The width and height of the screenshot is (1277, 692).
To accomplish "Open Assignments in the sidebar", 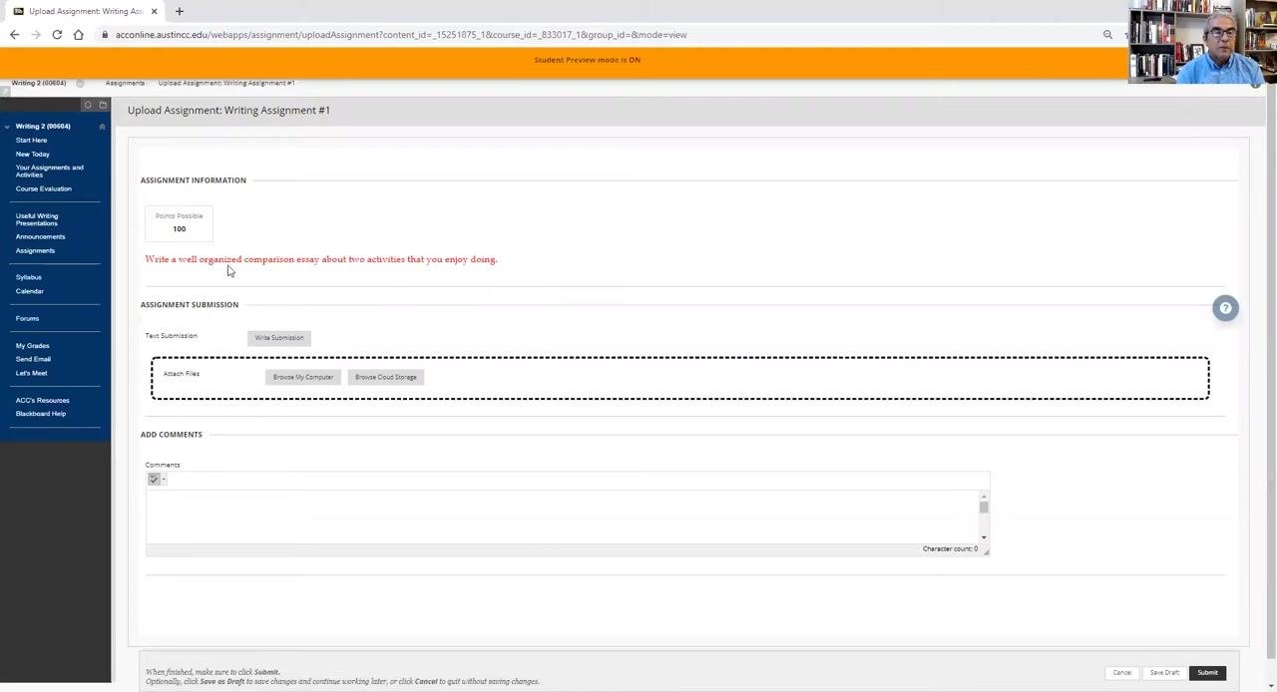I will 35,251.
